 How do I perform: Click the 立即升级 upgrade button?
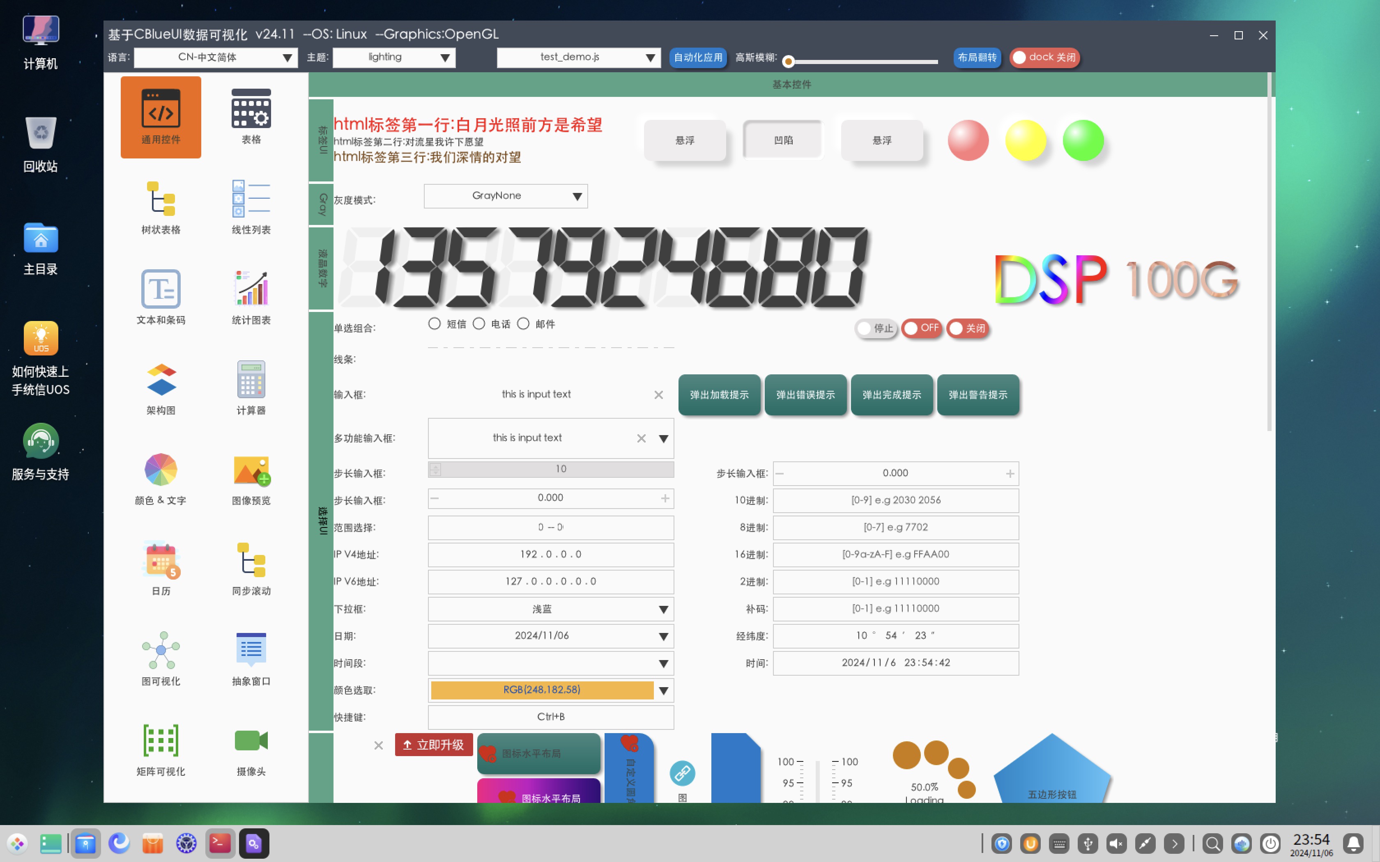pos(433,745)
